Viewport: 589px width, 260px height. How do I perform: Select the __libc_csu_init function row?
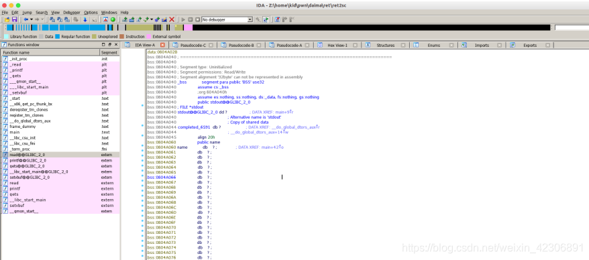point(60,137)
